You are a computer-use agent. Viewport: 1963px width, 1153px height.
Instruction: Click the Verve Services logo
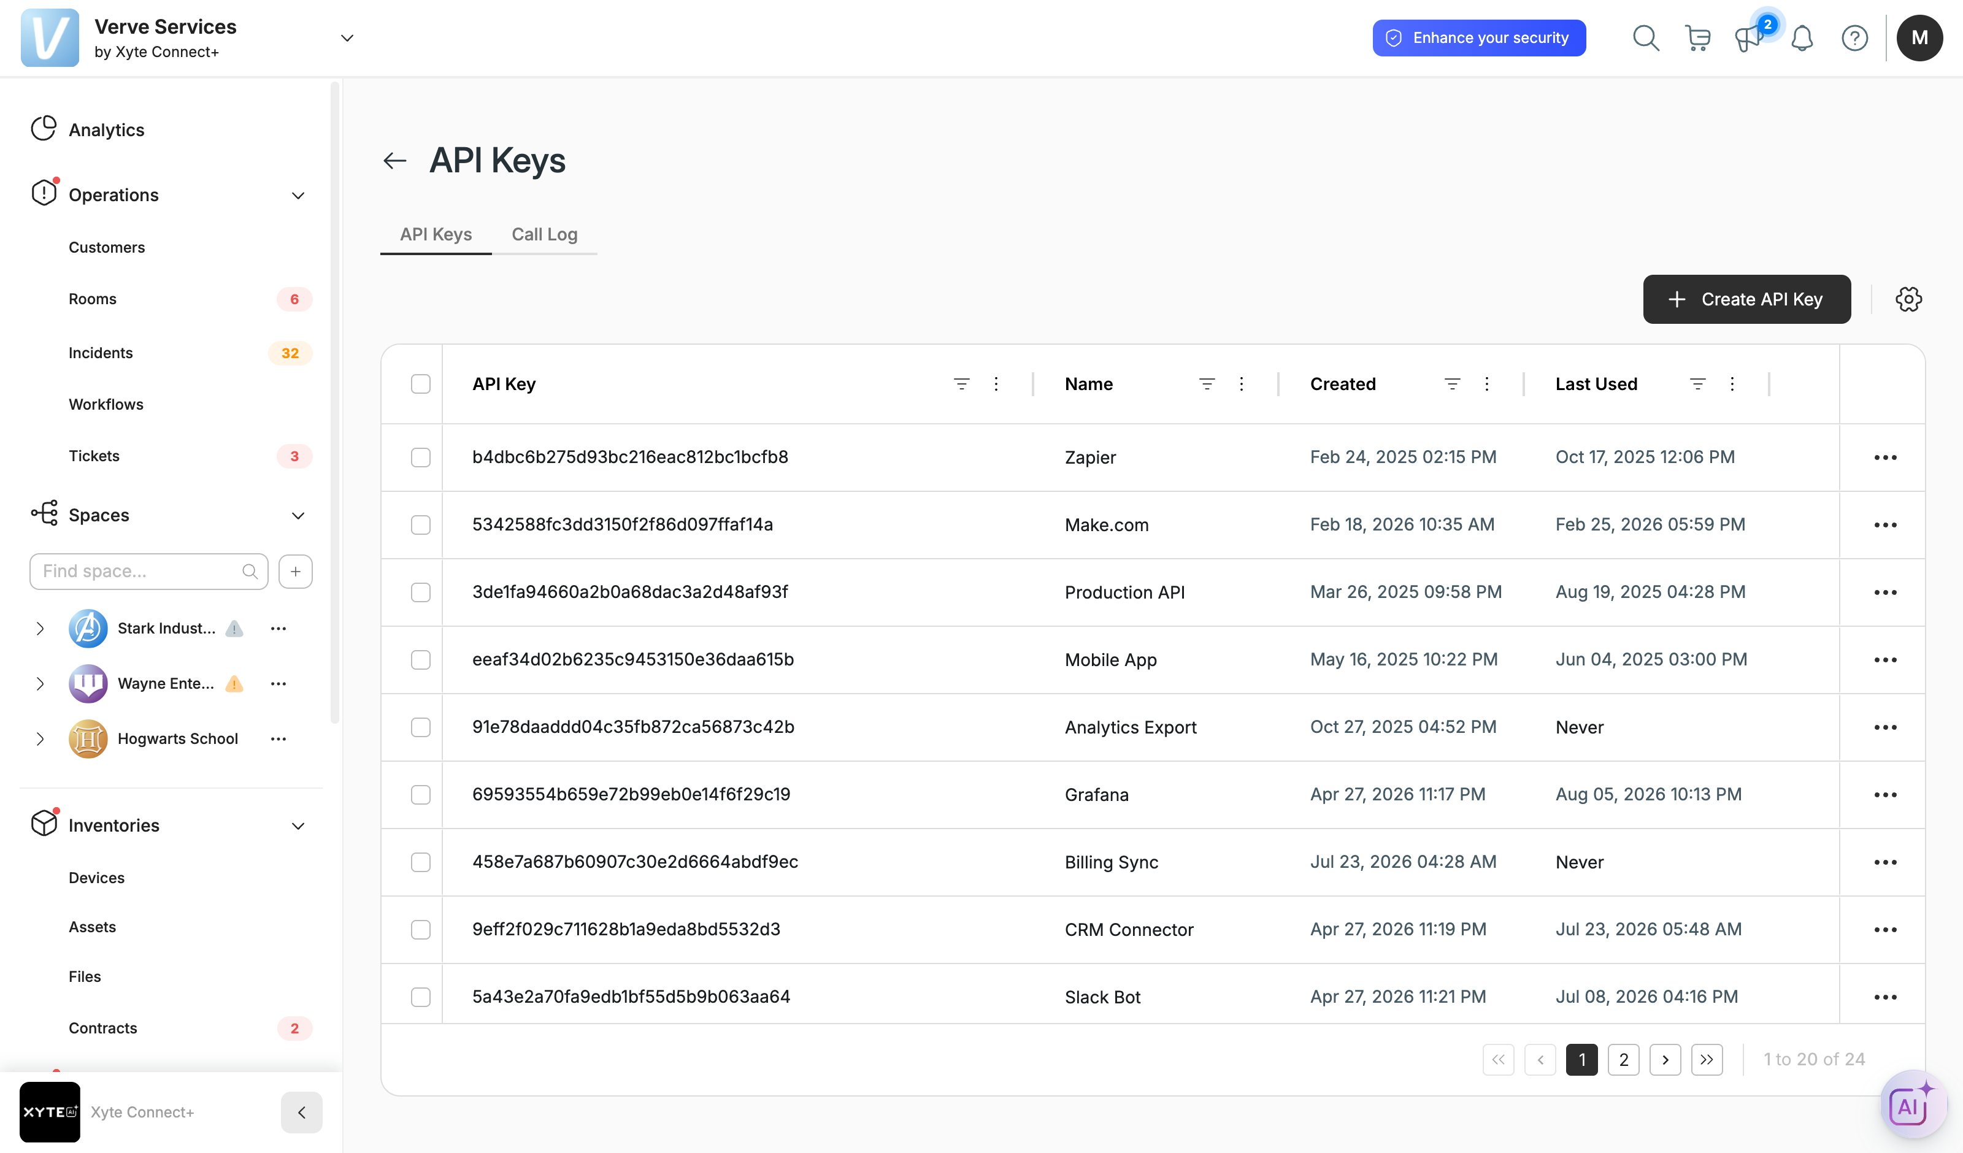pos(50,37)
